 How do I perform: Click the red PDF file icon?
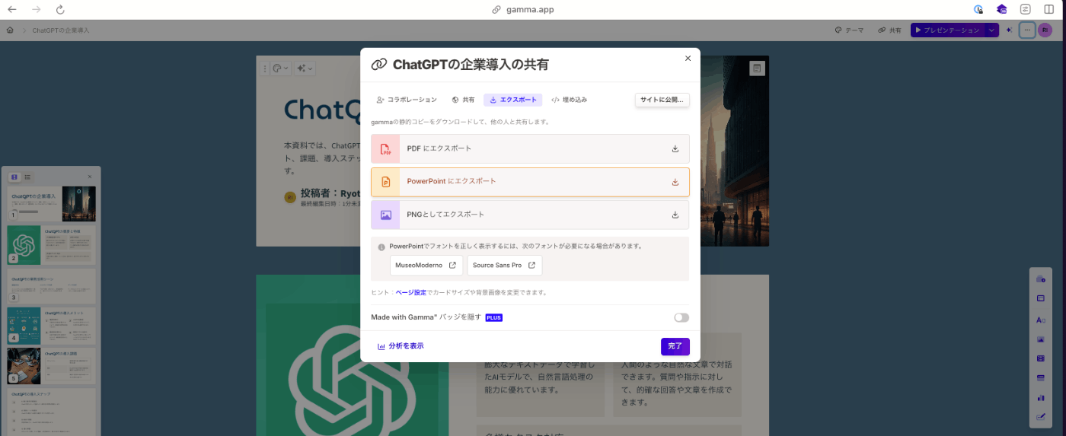385,148
